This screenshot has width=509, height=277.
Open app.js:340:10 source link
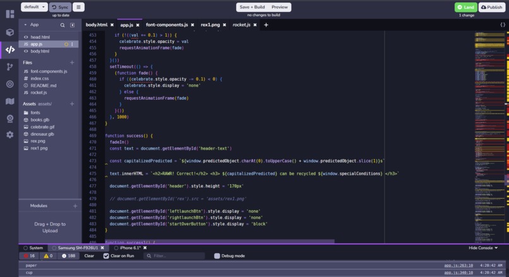click(458, 273)
